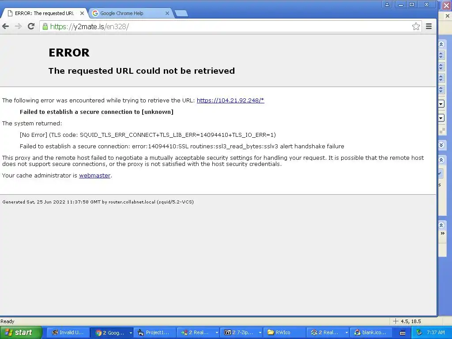Click the SQUID_TLS_ERR_CONNECT TLS code line

(x=148, y=135)
